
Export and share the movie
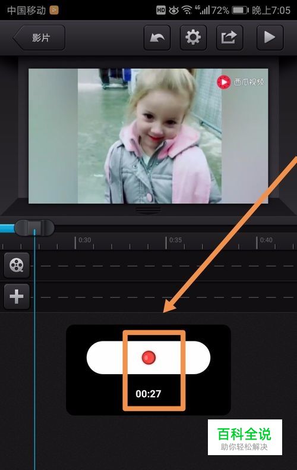[229, 37]
